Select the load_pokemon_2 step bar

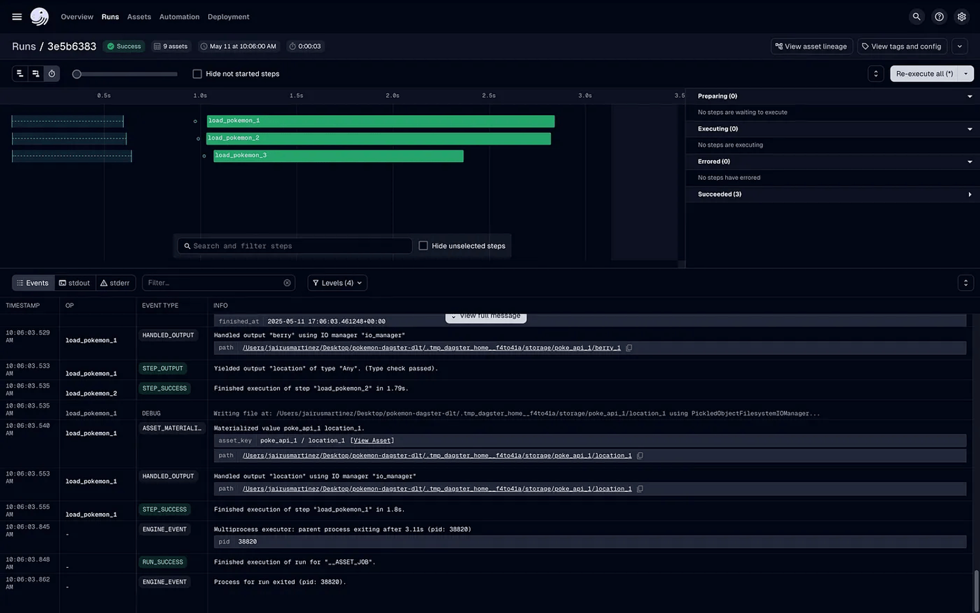pos(379,139)
